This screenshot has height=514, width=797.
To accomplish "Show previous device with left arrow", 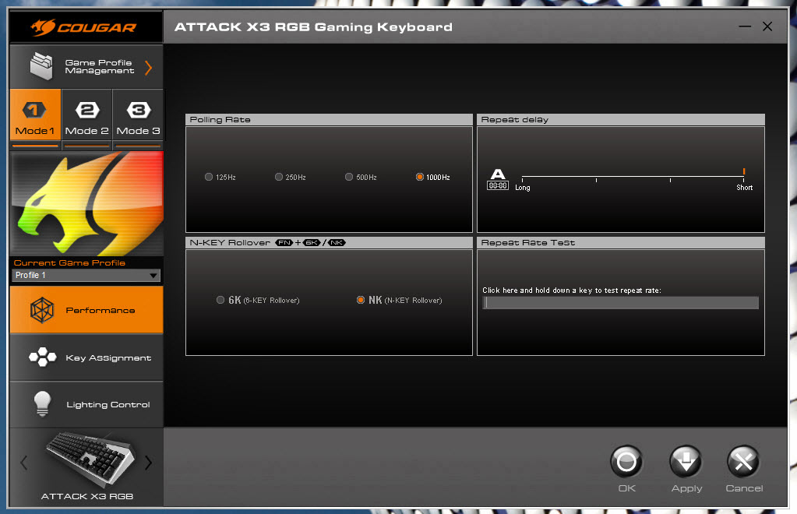I will coord(24,463).
